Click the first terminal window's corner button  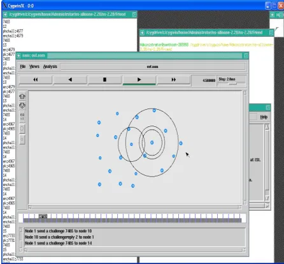pos(134,15)
